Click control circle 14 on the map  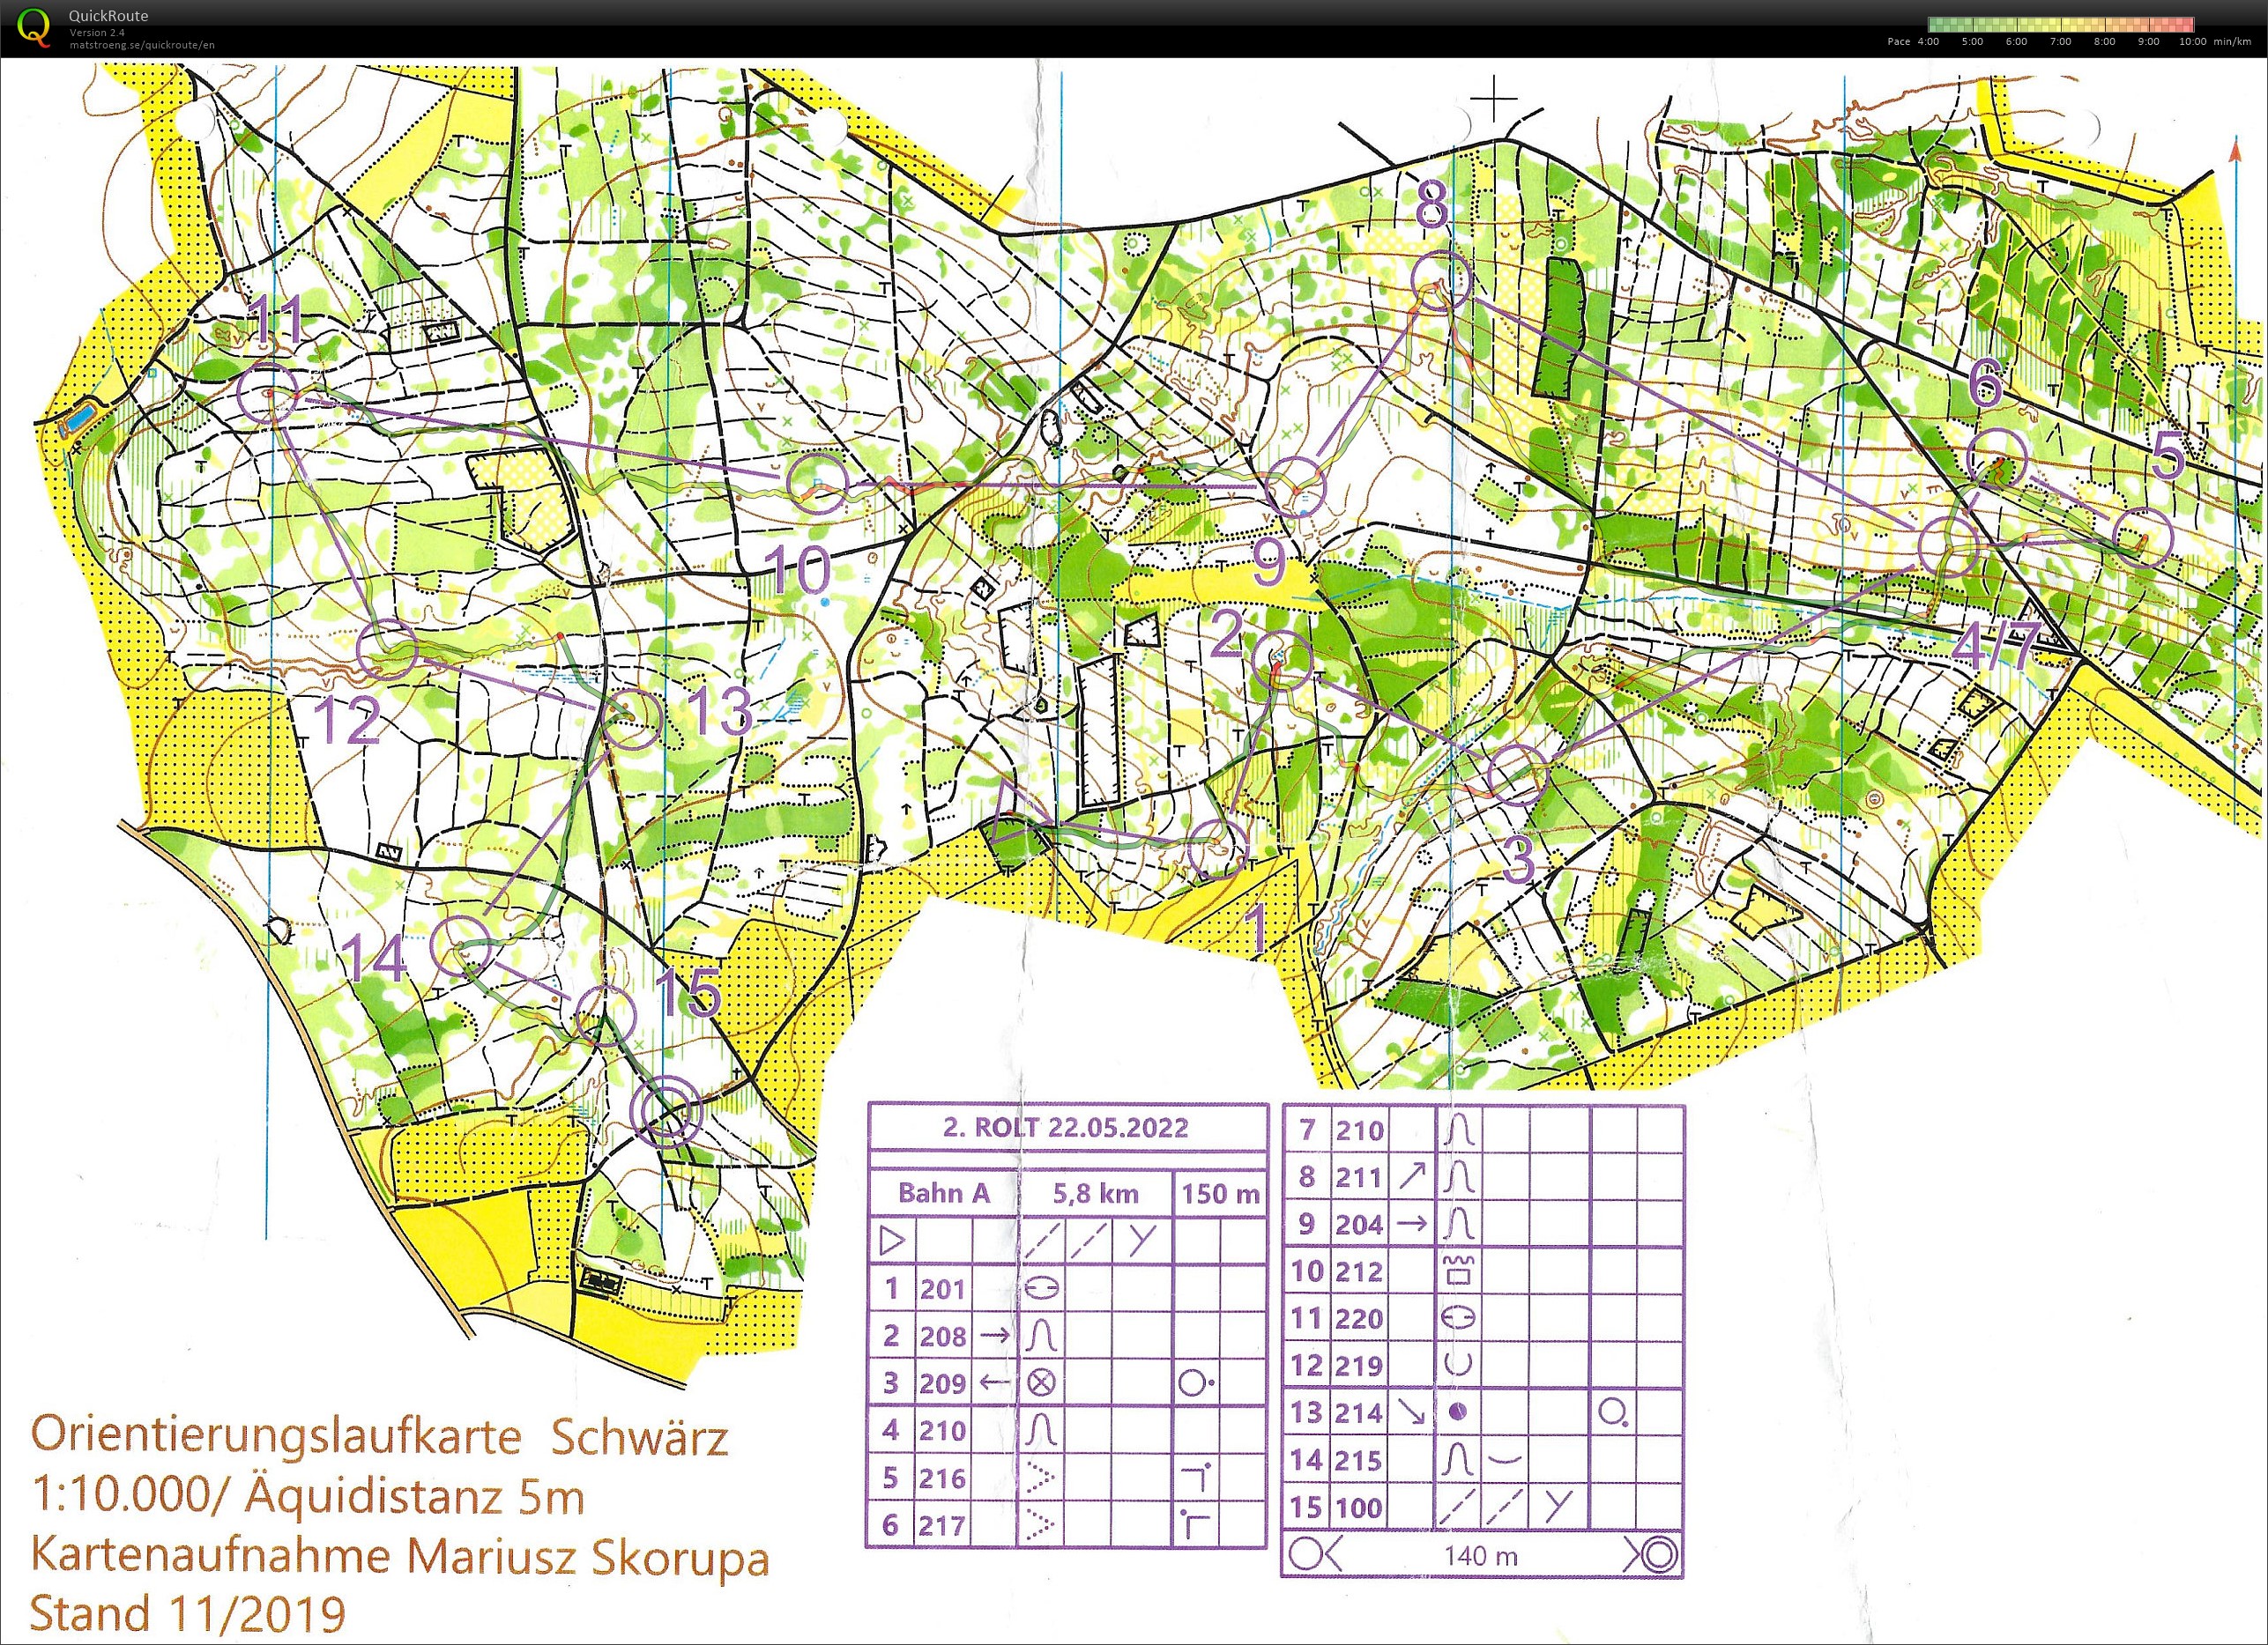[x=461, y=945]
